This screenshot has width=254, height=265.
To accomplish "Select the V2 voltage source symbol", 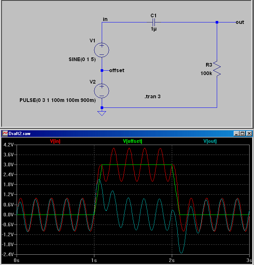I will tap(102, 91).
